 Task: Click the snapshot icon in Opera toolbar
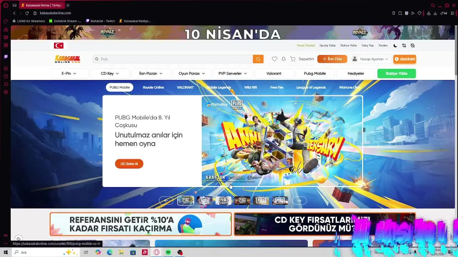click(x=400, y=13)
